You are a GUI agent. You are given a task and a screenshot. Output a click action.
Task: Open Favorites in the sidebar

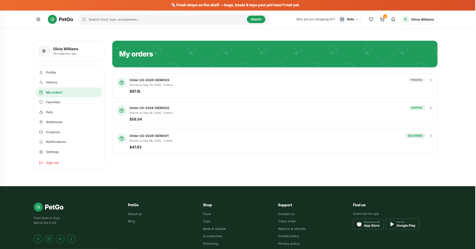[69, 102]
